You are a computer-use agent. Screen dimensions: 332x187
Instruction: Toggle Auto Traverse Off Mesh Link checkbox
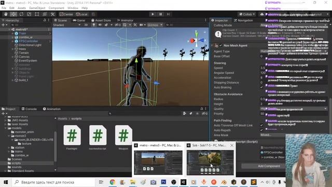point(261,125)
